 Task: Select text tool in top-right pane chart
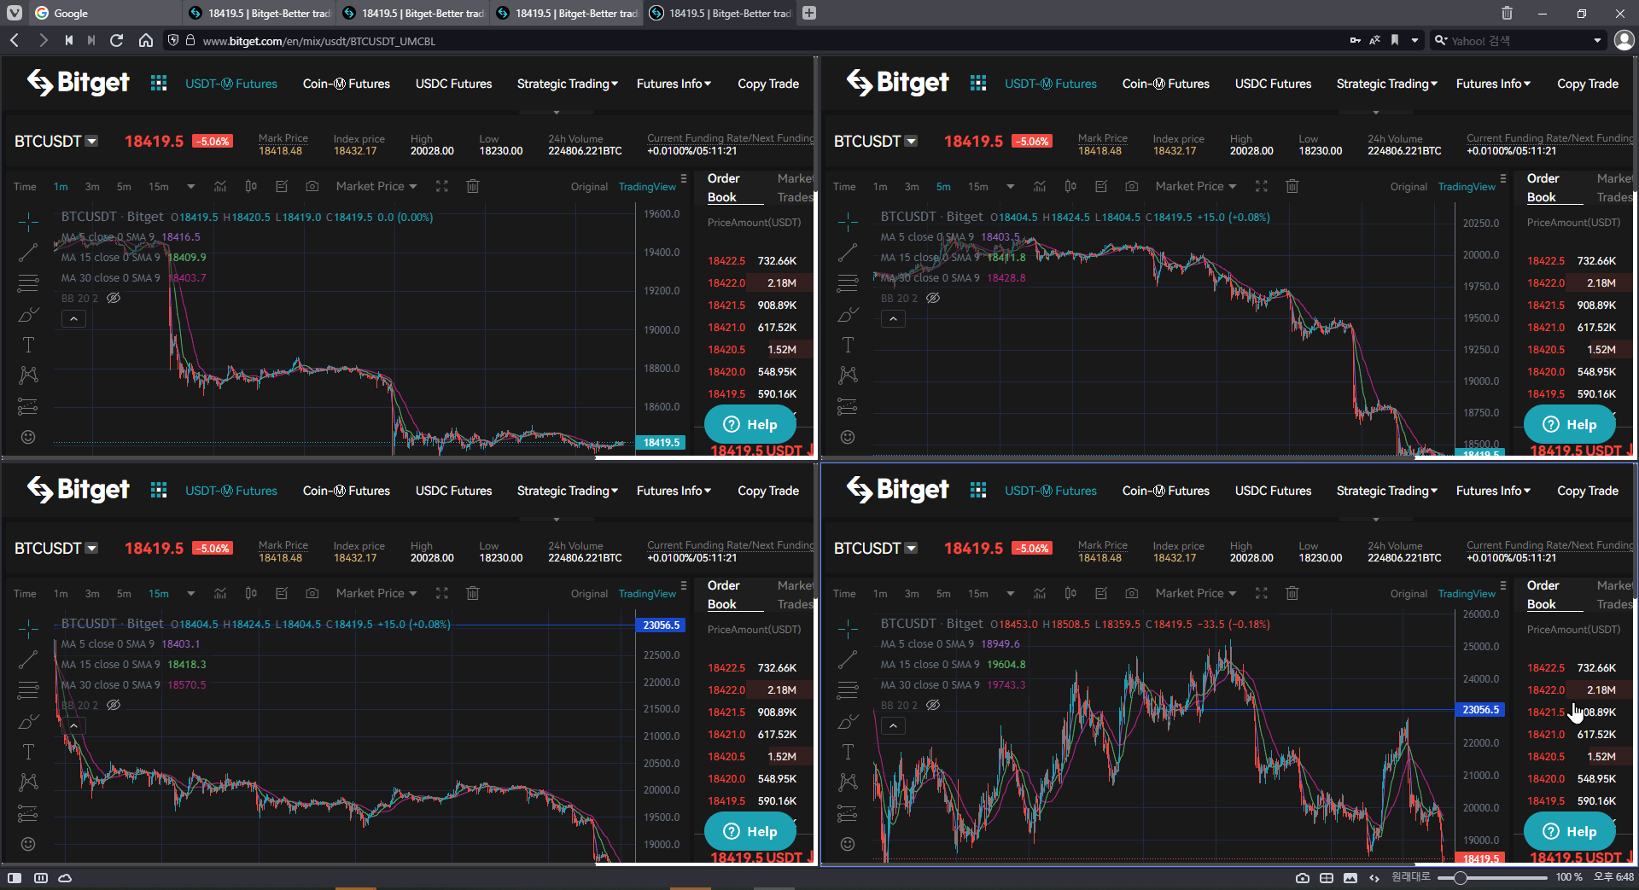[x=848, y=345]
